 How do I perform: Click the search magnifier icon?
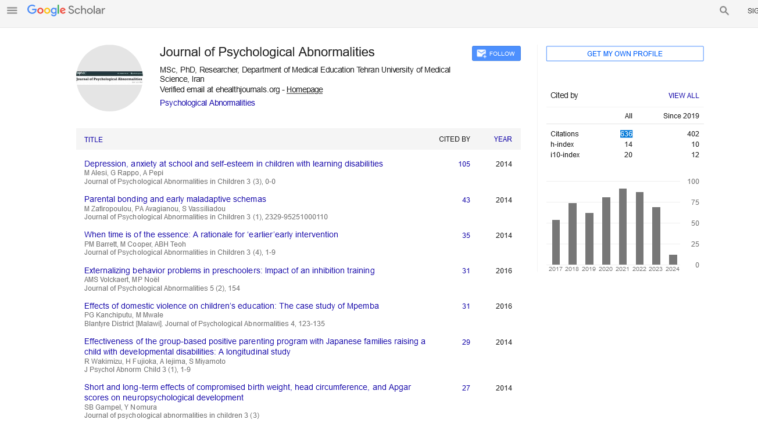point(724,10)
